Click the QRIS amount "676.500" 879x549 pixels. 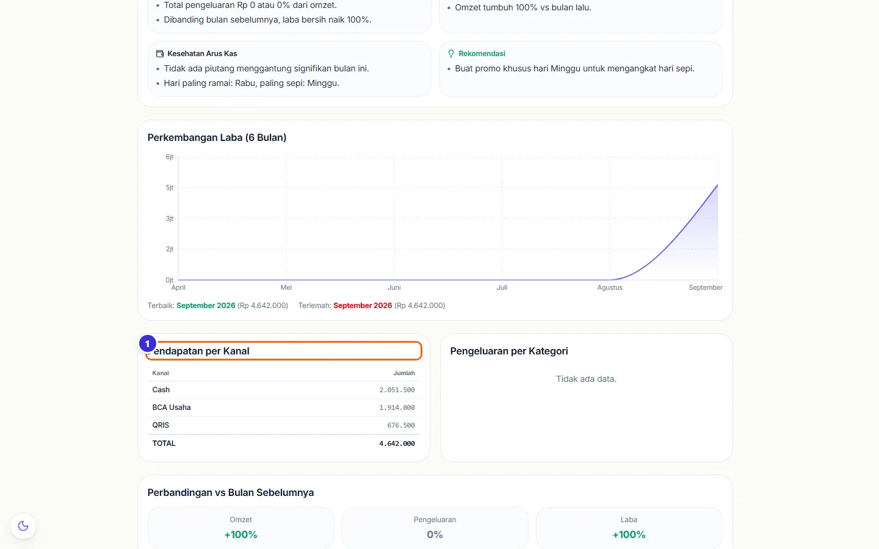click(x=401, y=425)
